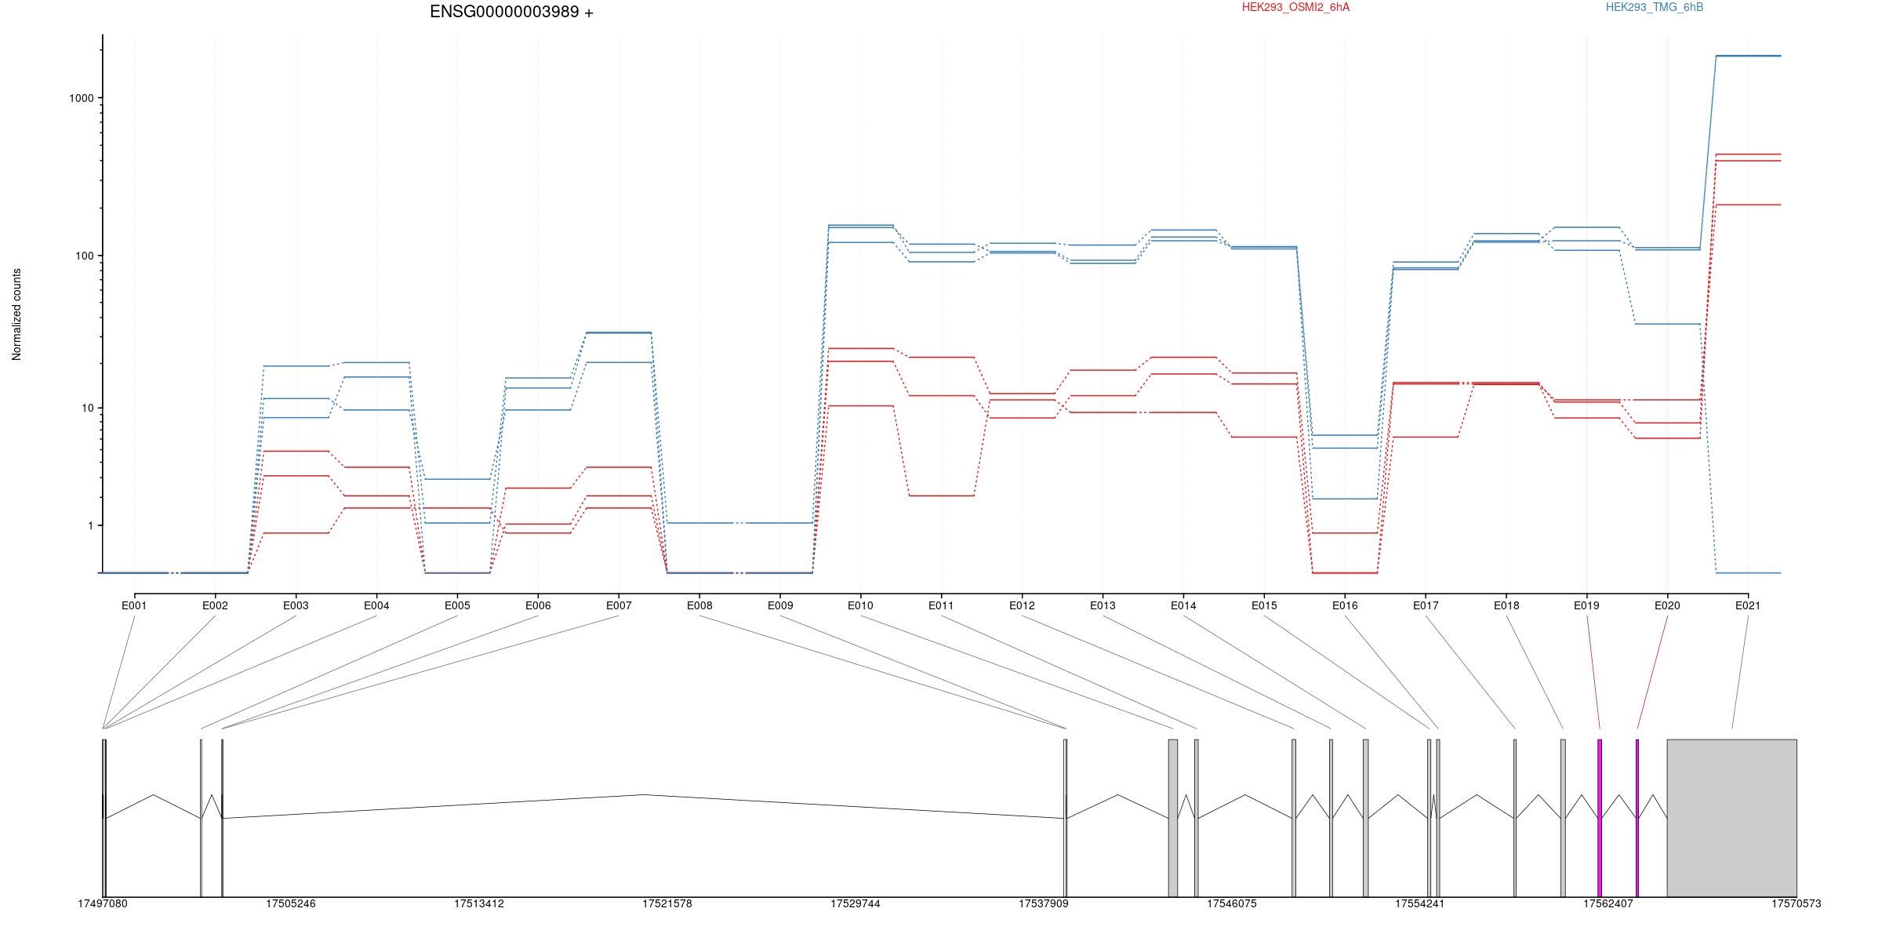This screenshot has height=941, width=1882.
Task: Click exon label E004
Action: click(x=376, y=605)
